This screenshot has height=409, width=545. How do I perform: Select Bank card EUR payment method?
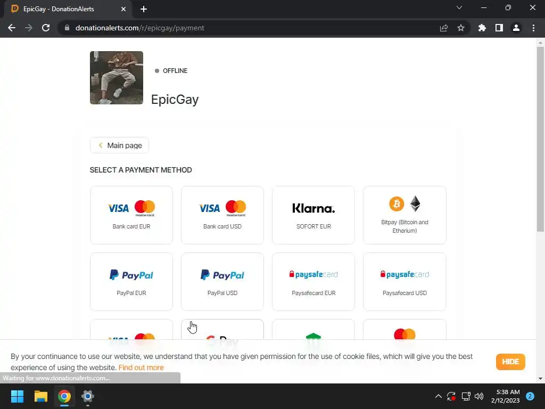click(131, 215)
